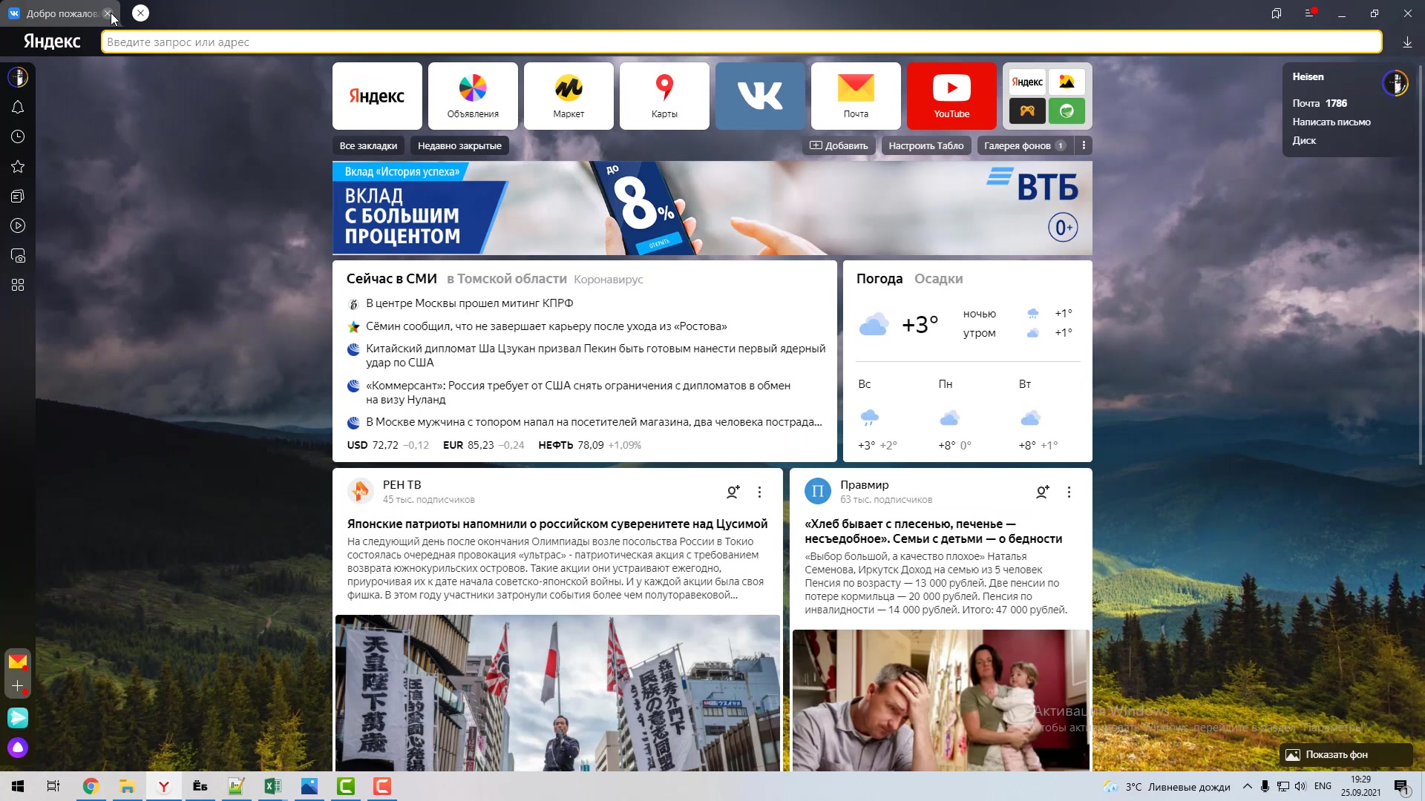The width and height of the screenshot is (1425, 801).
Task: Toggle weather Осадки view
Action: 937,279
